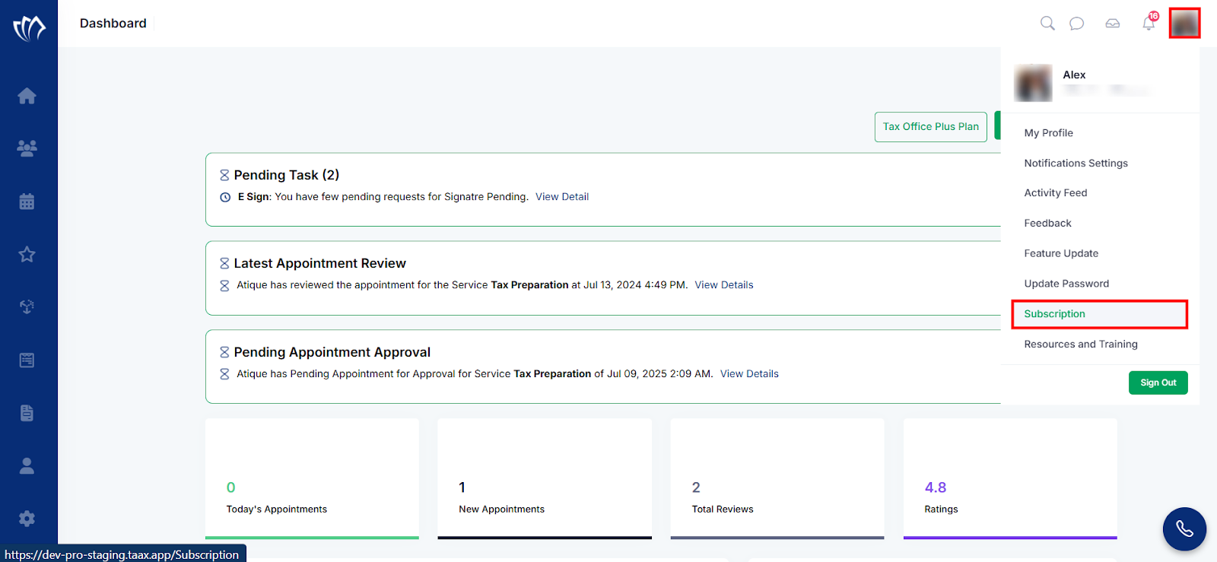Viewport: 1217px width, 562px height.
Task: Open the Ratings 4.8 card
Action: coord(1009,478)
